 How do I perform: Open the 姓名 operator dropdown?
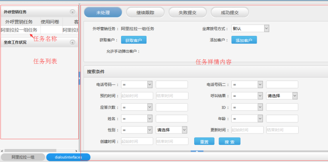click(x=137, y=119)
